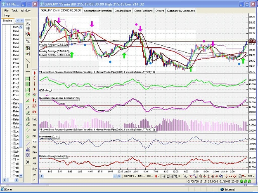Click the Relative Strength Index (21) label

click(x=53, y=156)
